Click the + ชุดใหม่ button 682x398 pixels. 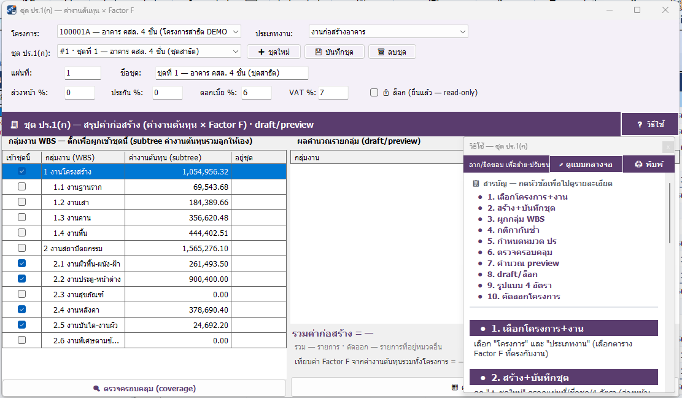point(274,52)
